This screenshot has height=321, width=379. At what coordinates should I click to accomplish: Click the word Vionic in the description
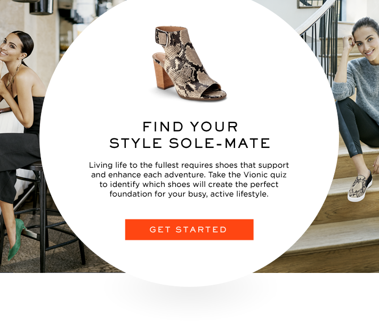(255, 175)
